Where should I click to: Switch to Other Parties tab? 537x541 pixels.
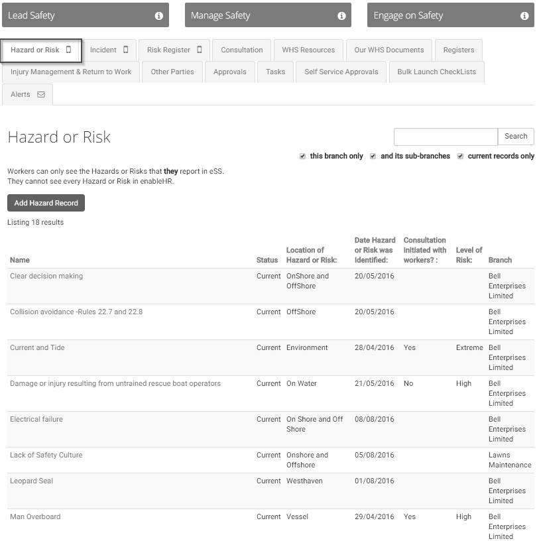click(172, 72)
